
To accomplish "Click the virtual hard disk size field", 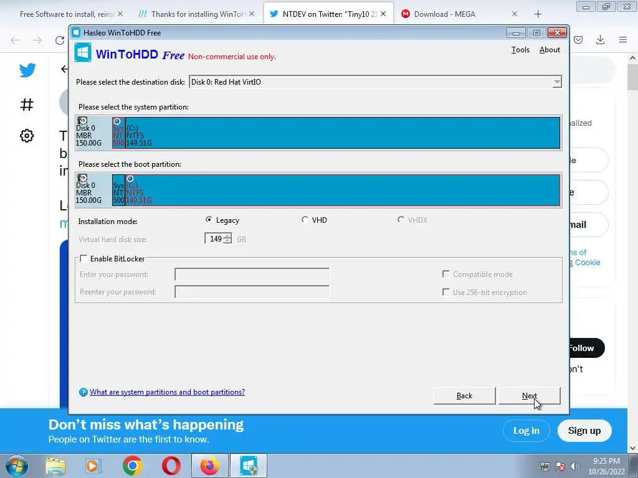I will [214, 238].
